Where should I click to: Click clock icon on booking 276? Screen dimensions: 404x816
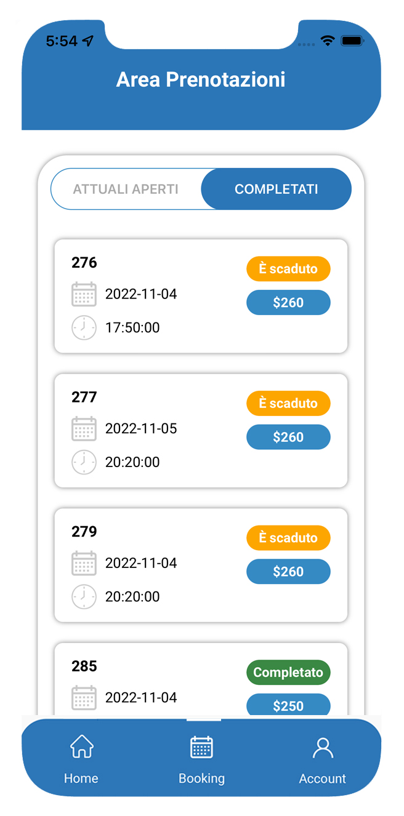84,327
